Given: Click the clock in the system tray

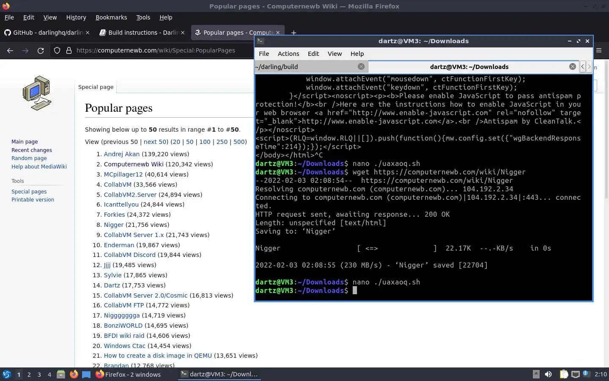Looking at the screenshot, I should pyautogui.click(x=601, y=374).
